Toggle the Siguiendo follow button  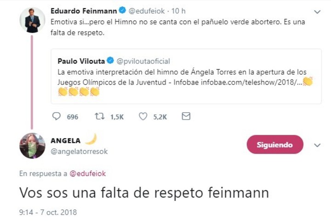(275, 145)
